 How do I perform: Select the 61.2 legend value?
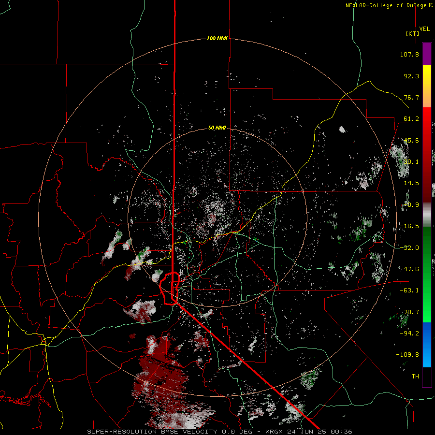pyautogui.click(x=411, y=119)
